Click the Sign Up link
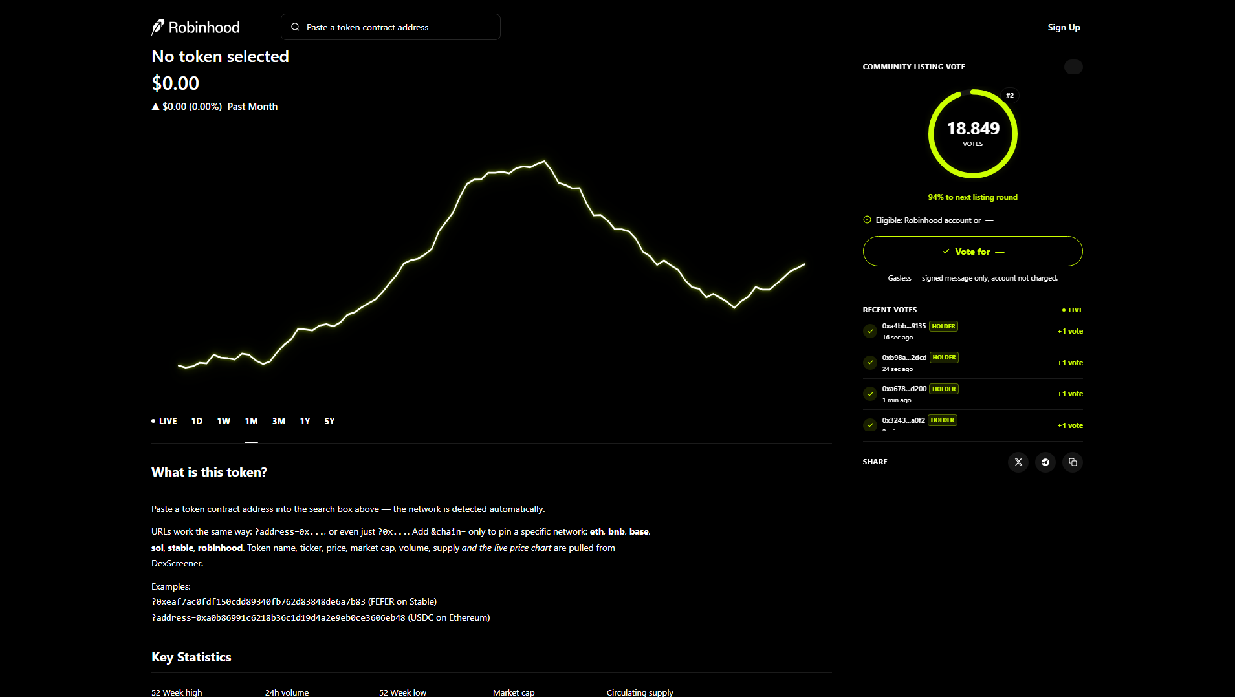 [x=1064, y=27]
